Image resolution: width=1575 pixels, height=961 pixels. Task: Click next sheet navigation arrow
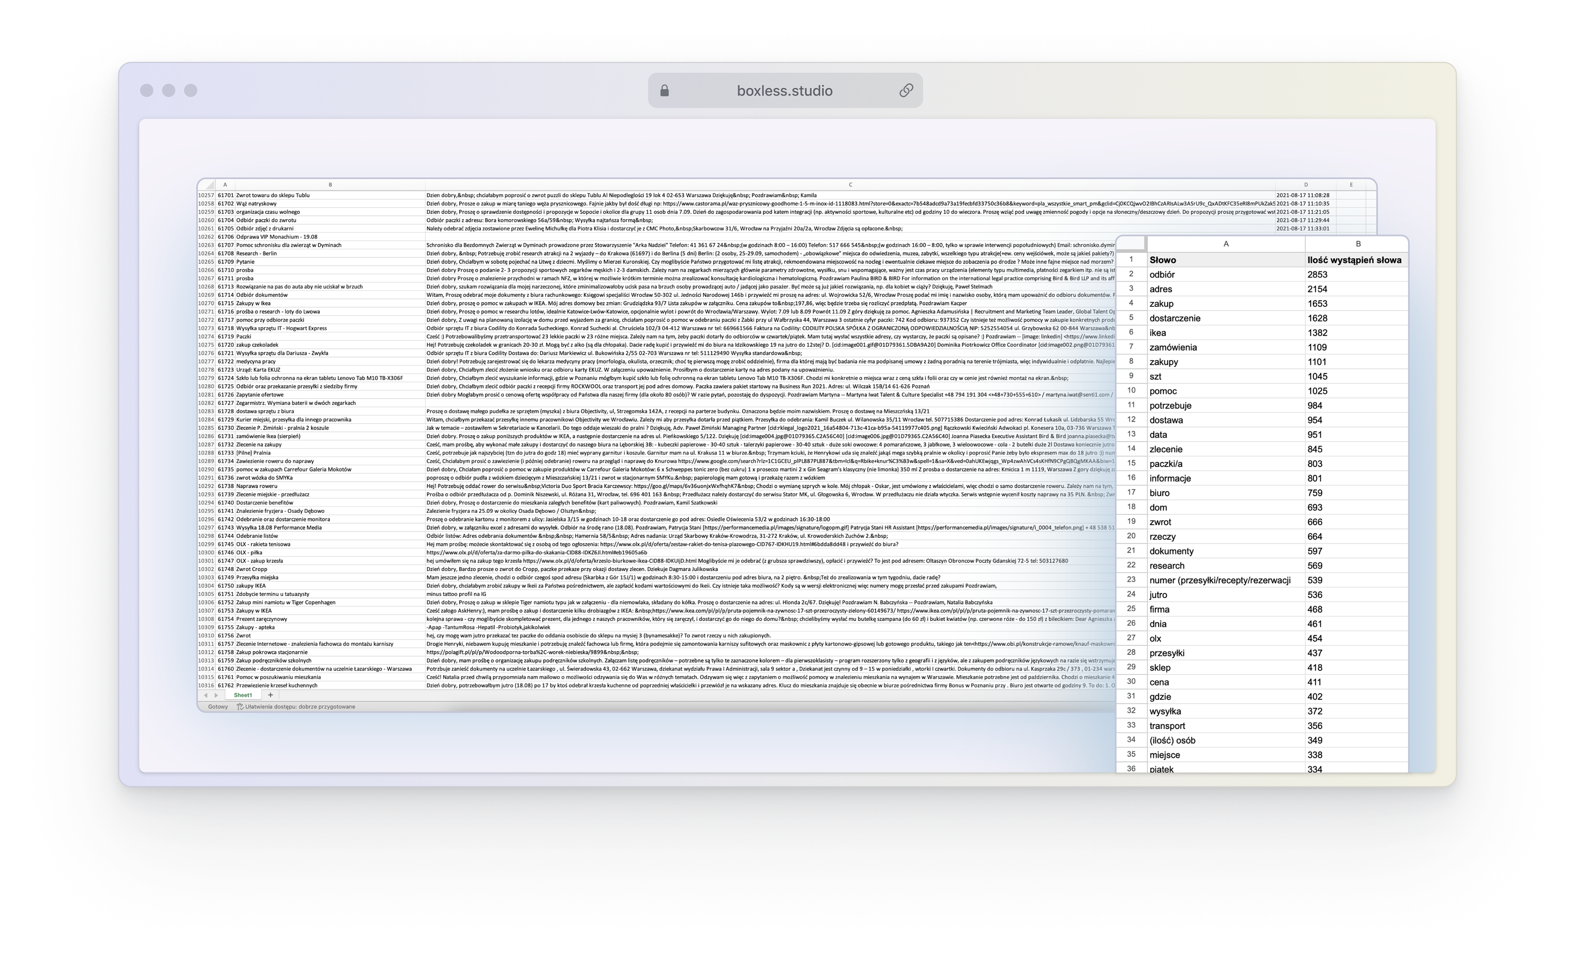pos(216,695)
